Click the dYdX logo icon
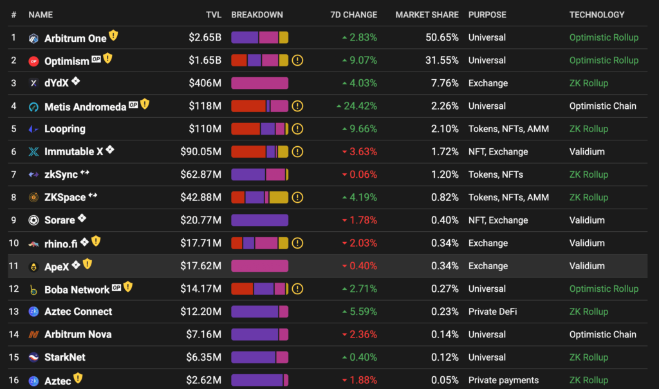659x389 pixels. coord(33,83)
